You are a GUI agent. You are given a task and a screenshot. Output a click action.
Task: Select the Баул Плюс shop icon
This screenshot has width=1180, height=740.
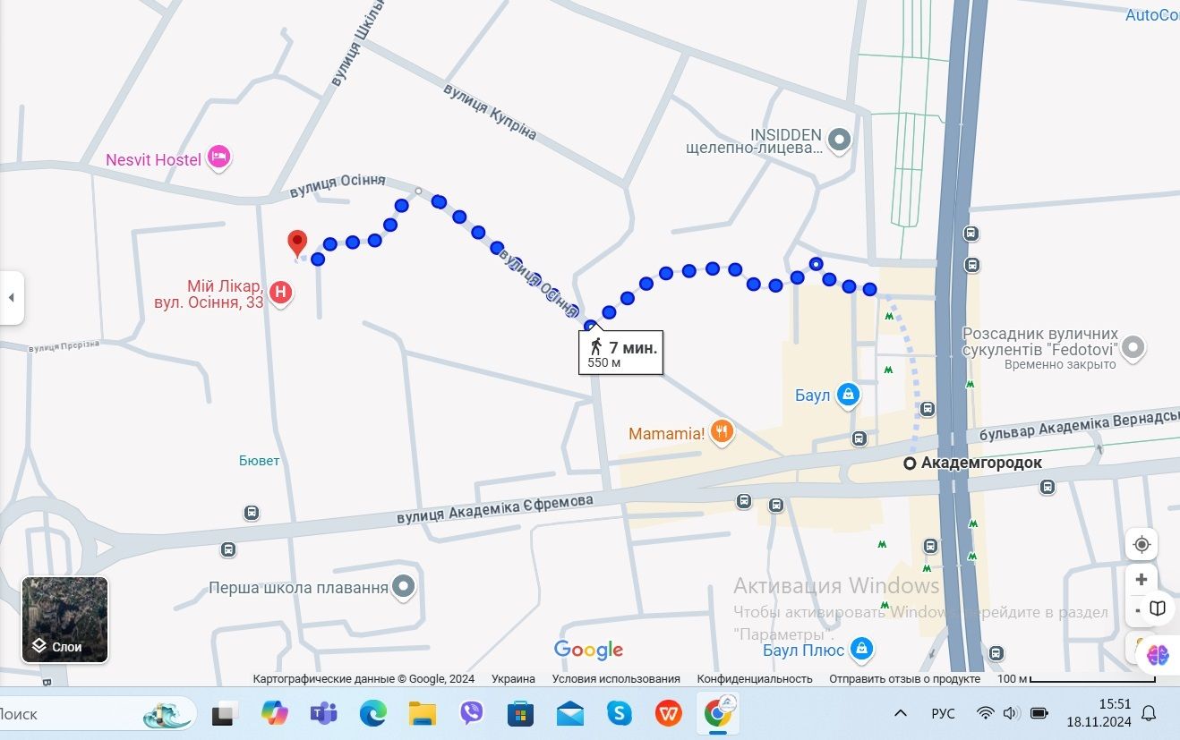(x=862, y=648)
